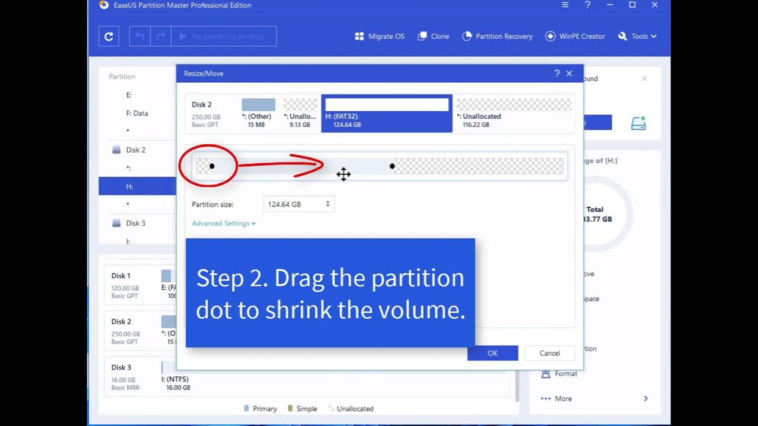This screenshot has height=426, width=758.
Task: Click the OK button
Action: pos(492,353)
